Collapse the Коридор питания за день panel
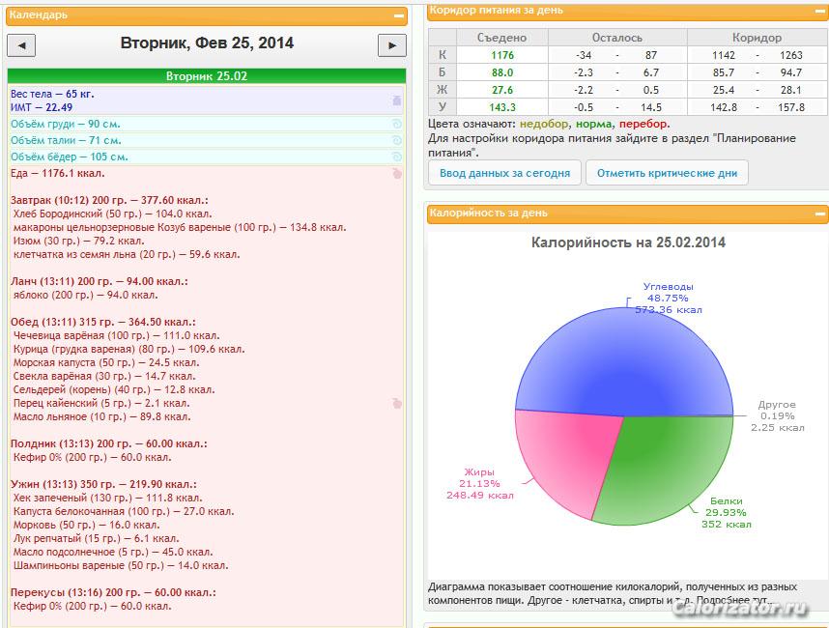 pyautogui.click(x=819, y=11)
